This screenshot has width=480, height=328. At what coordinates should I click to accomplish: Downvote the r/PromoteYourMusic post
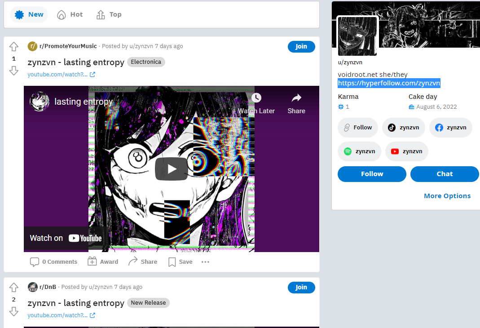pyautogui.click(x=14, y=71)
